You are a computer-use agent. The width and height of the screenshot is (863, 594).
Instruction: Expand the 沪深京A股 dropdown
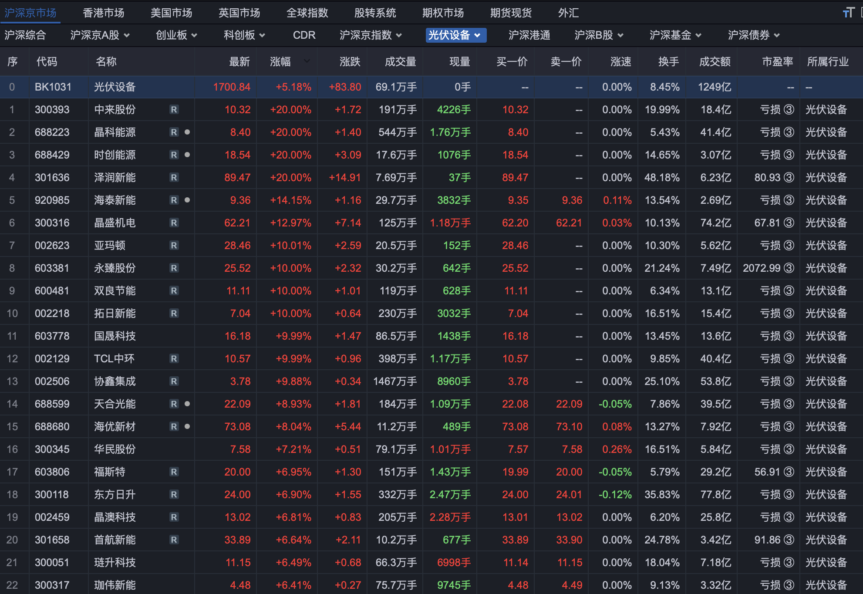(x=100, y=35)
